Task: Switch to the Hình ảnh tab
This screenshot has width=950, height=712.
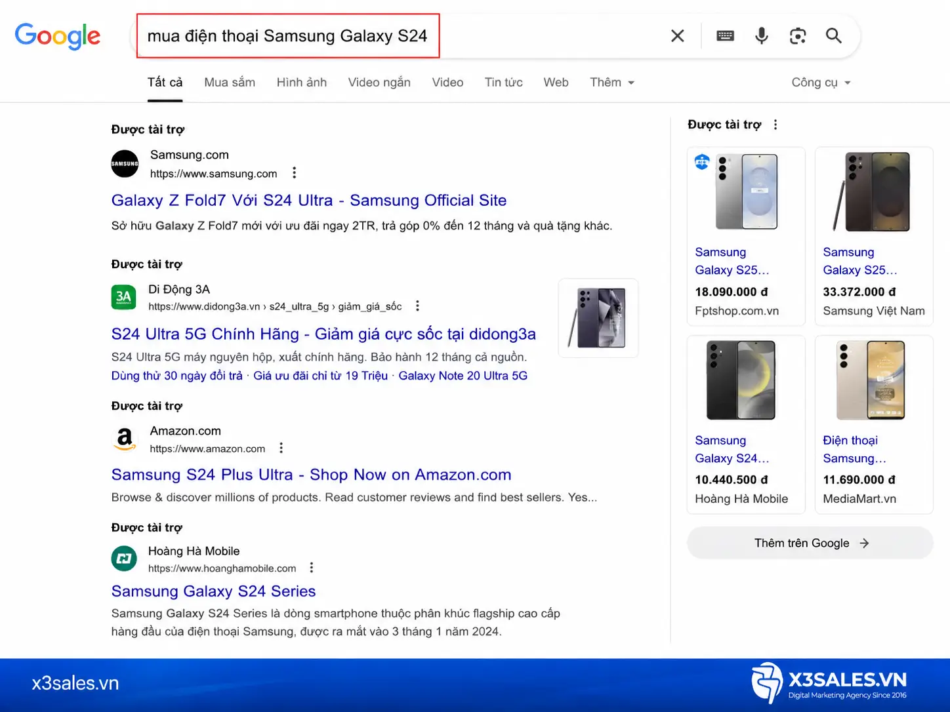Action: 302,83
